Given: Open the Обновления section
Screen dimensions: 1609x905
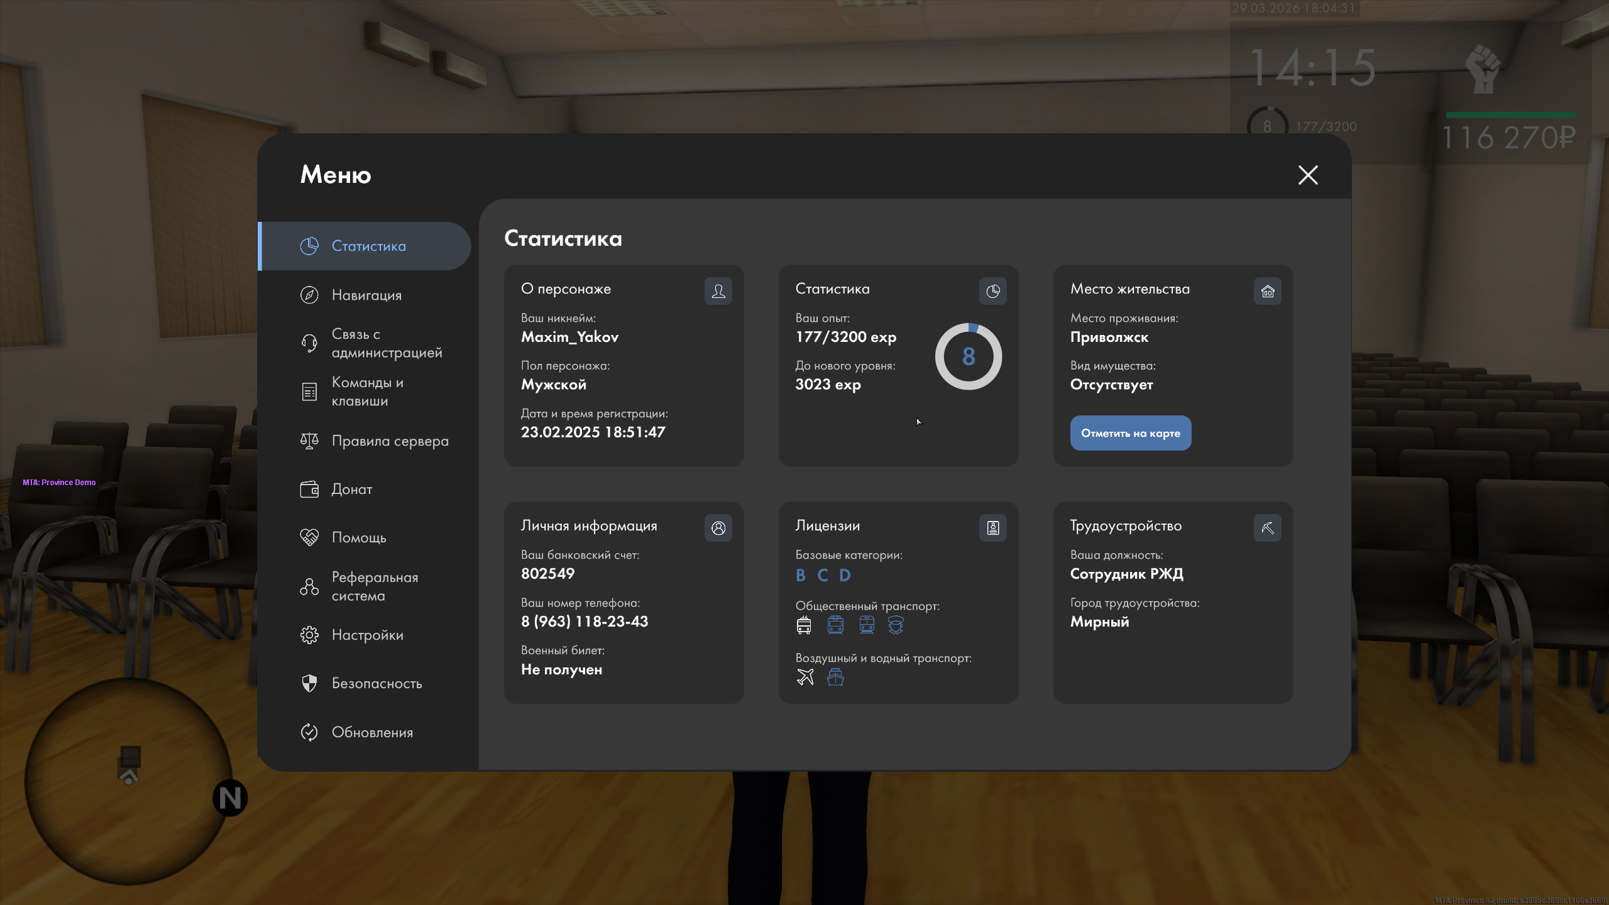Looking at the screenshot, I should click(372, 732).
